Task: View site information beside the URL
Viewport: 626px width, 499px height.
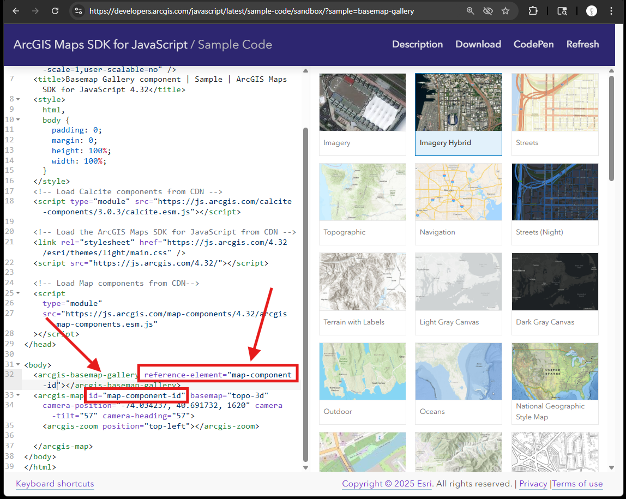Action: (x=79, y=11)
